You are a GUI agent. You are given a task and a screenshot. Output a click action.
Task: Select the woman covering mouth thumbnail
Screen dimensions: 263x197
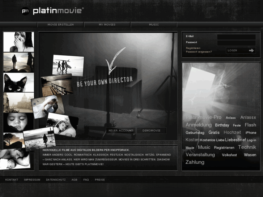[18, 42]
